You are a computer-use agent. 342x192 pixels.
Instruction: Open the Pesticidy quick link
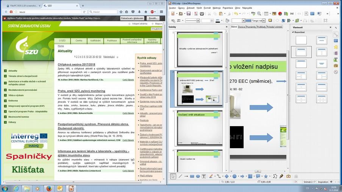point(144,121)
